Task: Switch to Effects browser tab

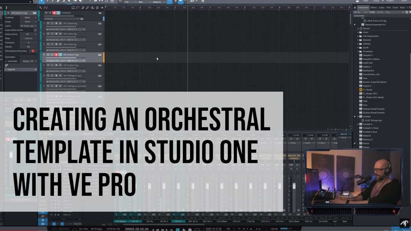Action: (x=374, y=7)
